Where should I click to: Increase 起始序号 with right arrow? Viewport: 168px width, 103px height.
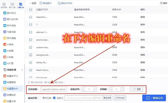[95, 89]
